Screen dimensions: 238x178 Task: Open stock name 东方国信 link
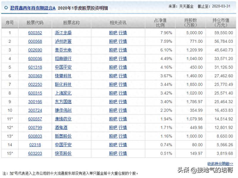coord(63,102)
